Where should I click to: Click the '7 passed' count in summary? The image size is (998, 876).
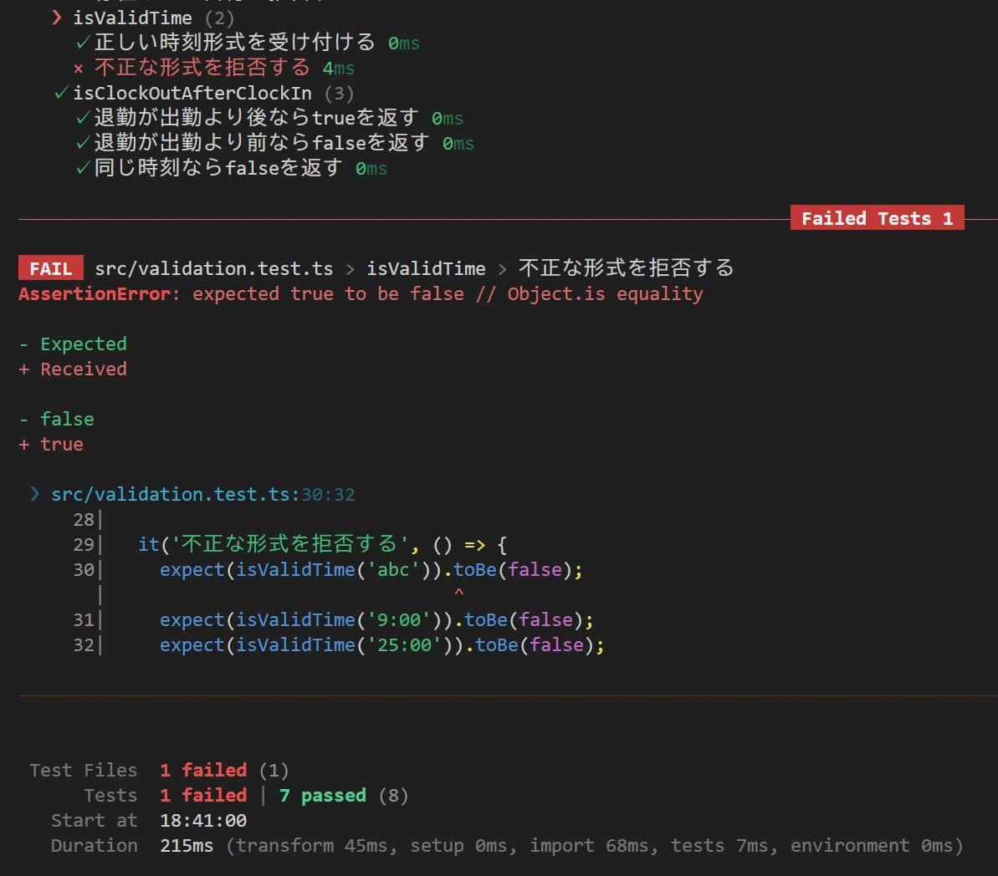[x=322, y=795]
